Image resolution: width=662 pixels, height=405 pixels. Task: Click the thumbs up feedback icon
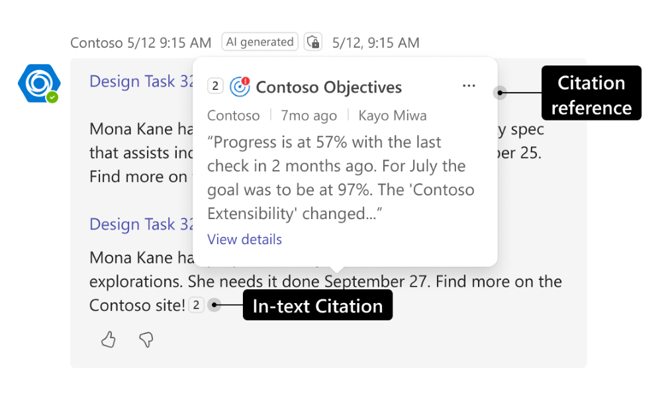pyautogui.click(x=109, y=340)
